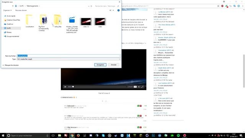Select the video (1) file thumbnail
The height and width of the screenshot is (138, 245).
(x=86, y=23)
